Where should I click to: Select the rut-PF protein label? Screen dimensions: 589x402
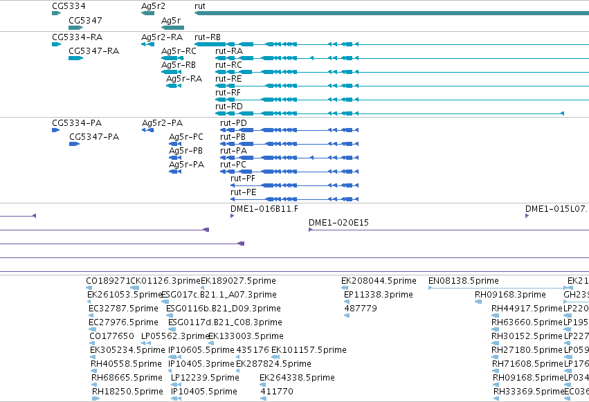coord(243,179)
